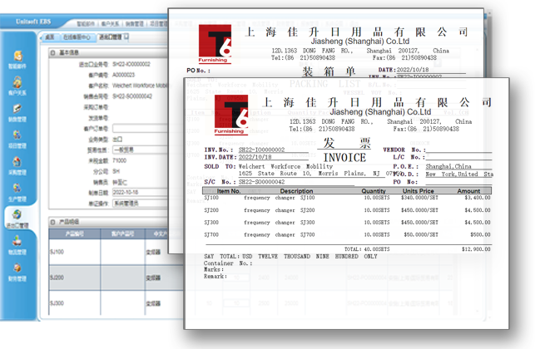Viewport: 535px width, 349px height.
Task: Click 采购管理 icon in left sidebar
Action: coord(17,166)
